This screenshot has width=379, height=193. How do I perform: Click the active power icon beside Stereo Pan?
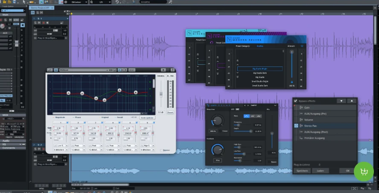[296, 126]
